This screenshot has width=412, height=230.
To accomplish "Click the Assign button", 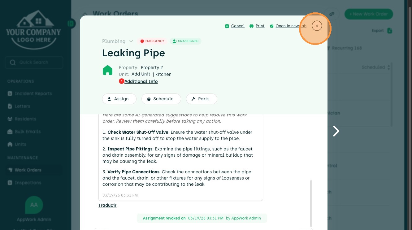I will coord(119,99).
